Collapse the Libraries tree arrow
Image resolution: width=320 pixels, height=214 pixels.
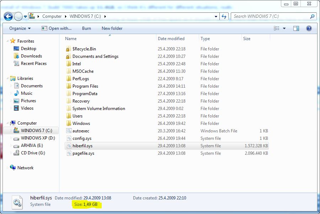click(x=7, y=78)
